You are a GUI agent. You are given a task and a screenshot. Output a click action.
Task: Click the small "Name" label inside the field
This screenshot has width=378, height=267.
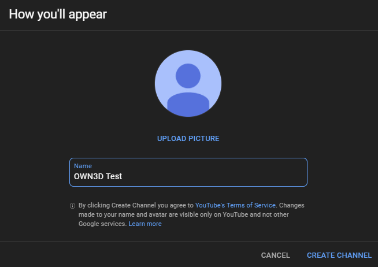[x=82, y=166]
